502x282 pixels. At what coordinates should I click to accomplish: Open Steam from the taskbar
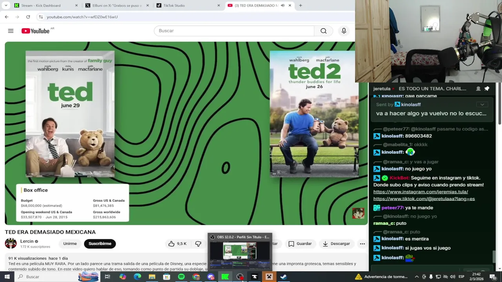[x=283, y=277]
